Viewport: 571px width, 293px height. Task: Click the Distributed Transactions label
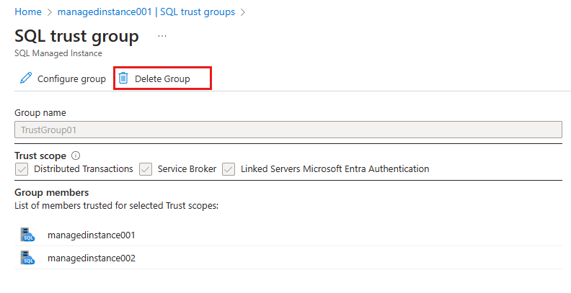click(84, 169)
